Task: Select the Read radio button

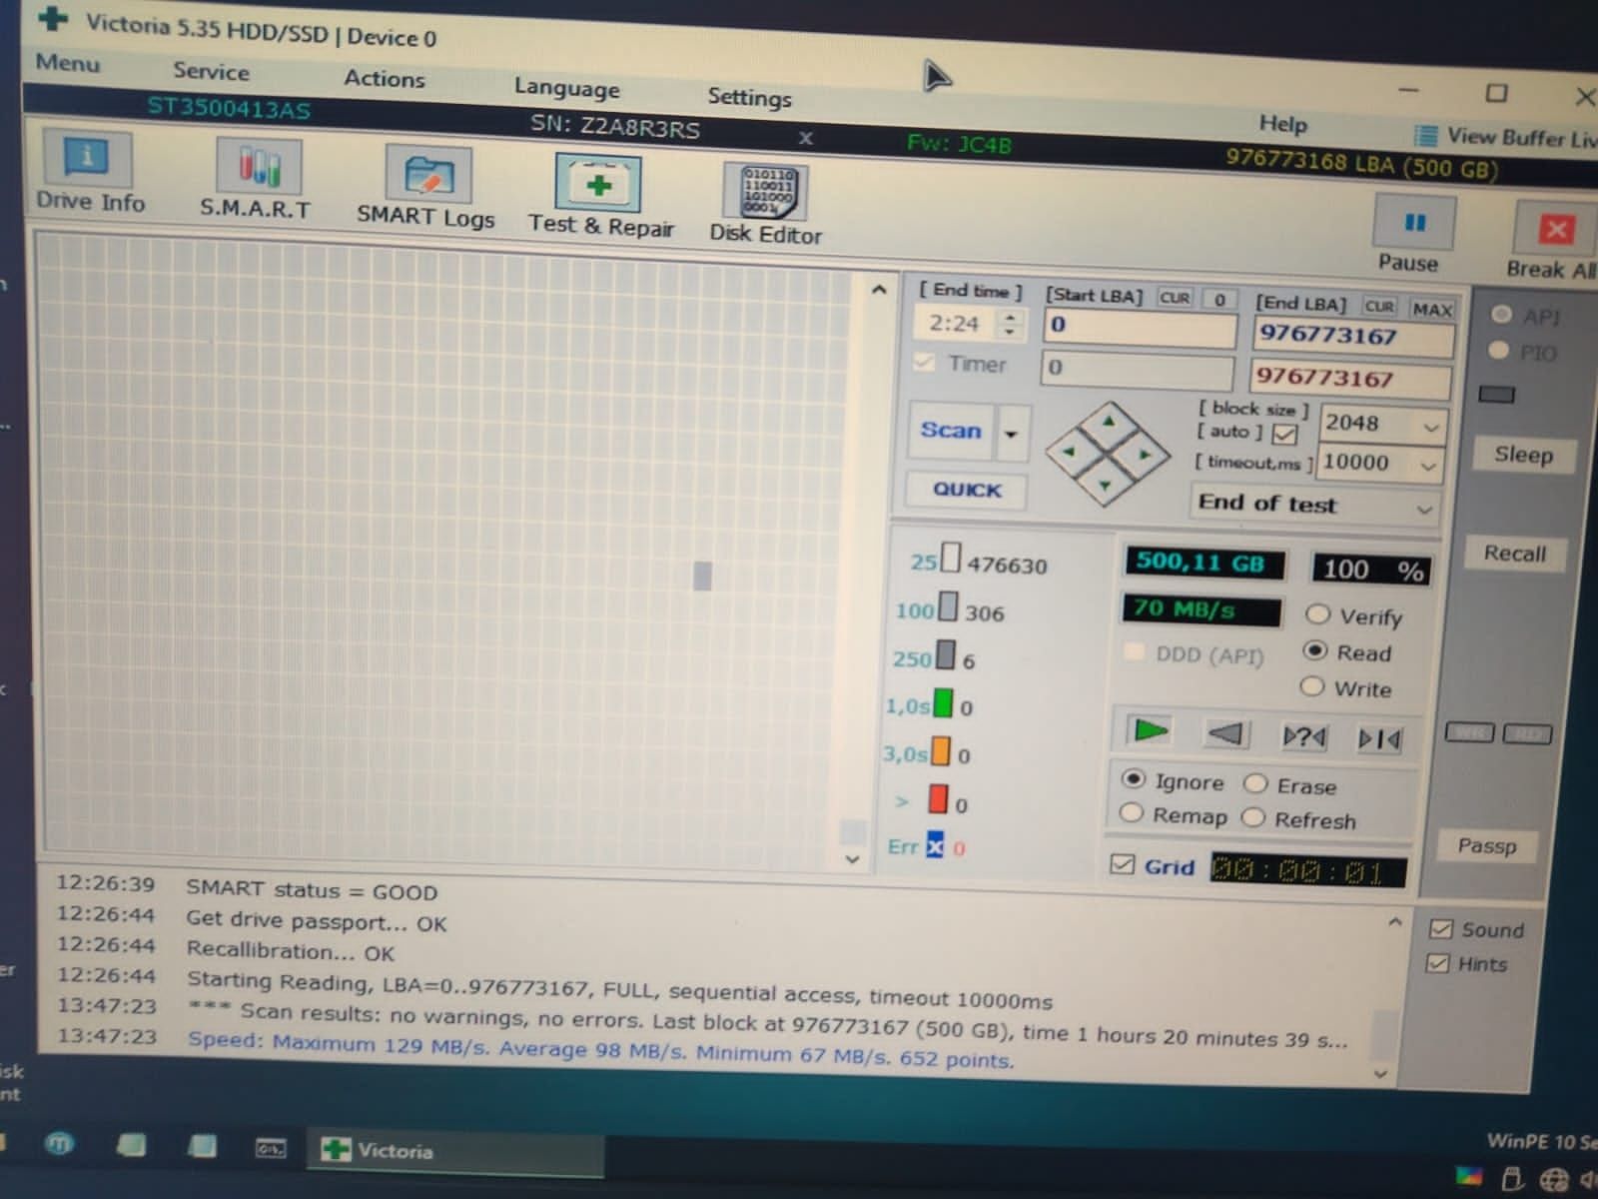Action: point(1315,650)
